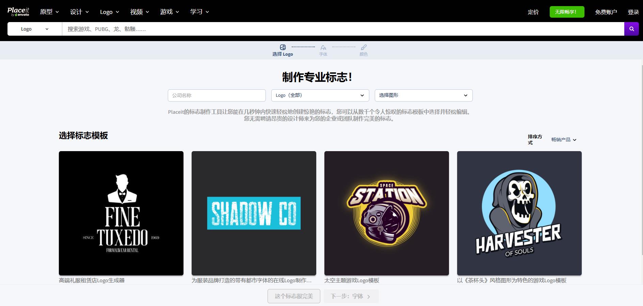
Task: Choose the Shadow Co logo template
Action: 254,213
